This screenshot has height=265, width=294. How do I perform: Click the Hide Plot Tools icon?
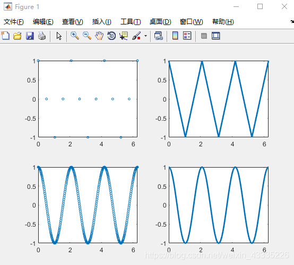click(x=204, y=36)
